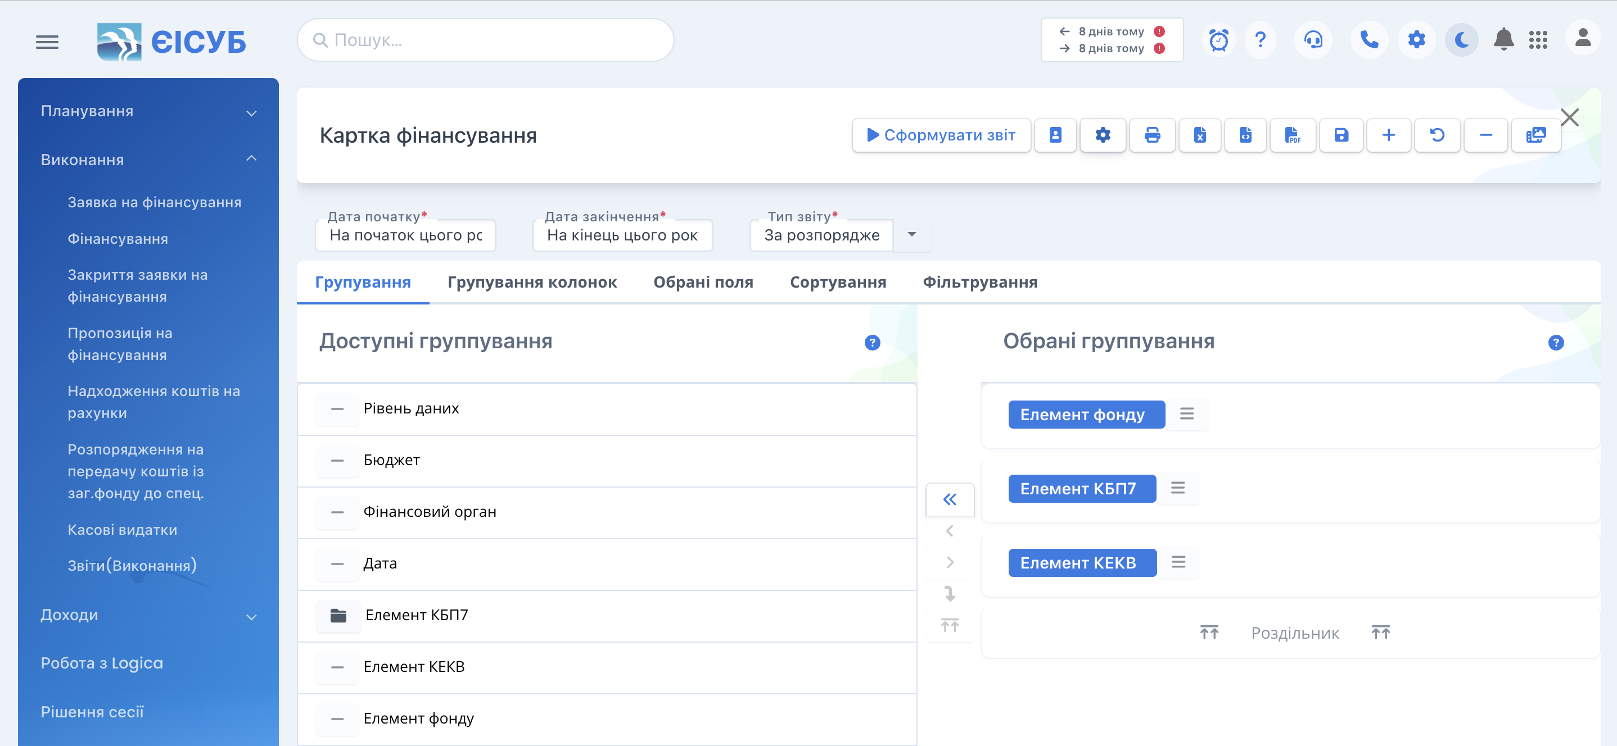Click Сформувати звіт button
1617x746 pixels.
tap(941, 135)
